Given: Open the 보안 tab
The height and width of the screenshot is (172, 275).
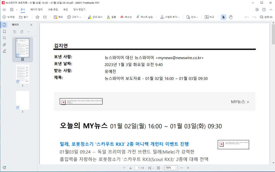Looking at the screenshot, I should pos(65,9).
